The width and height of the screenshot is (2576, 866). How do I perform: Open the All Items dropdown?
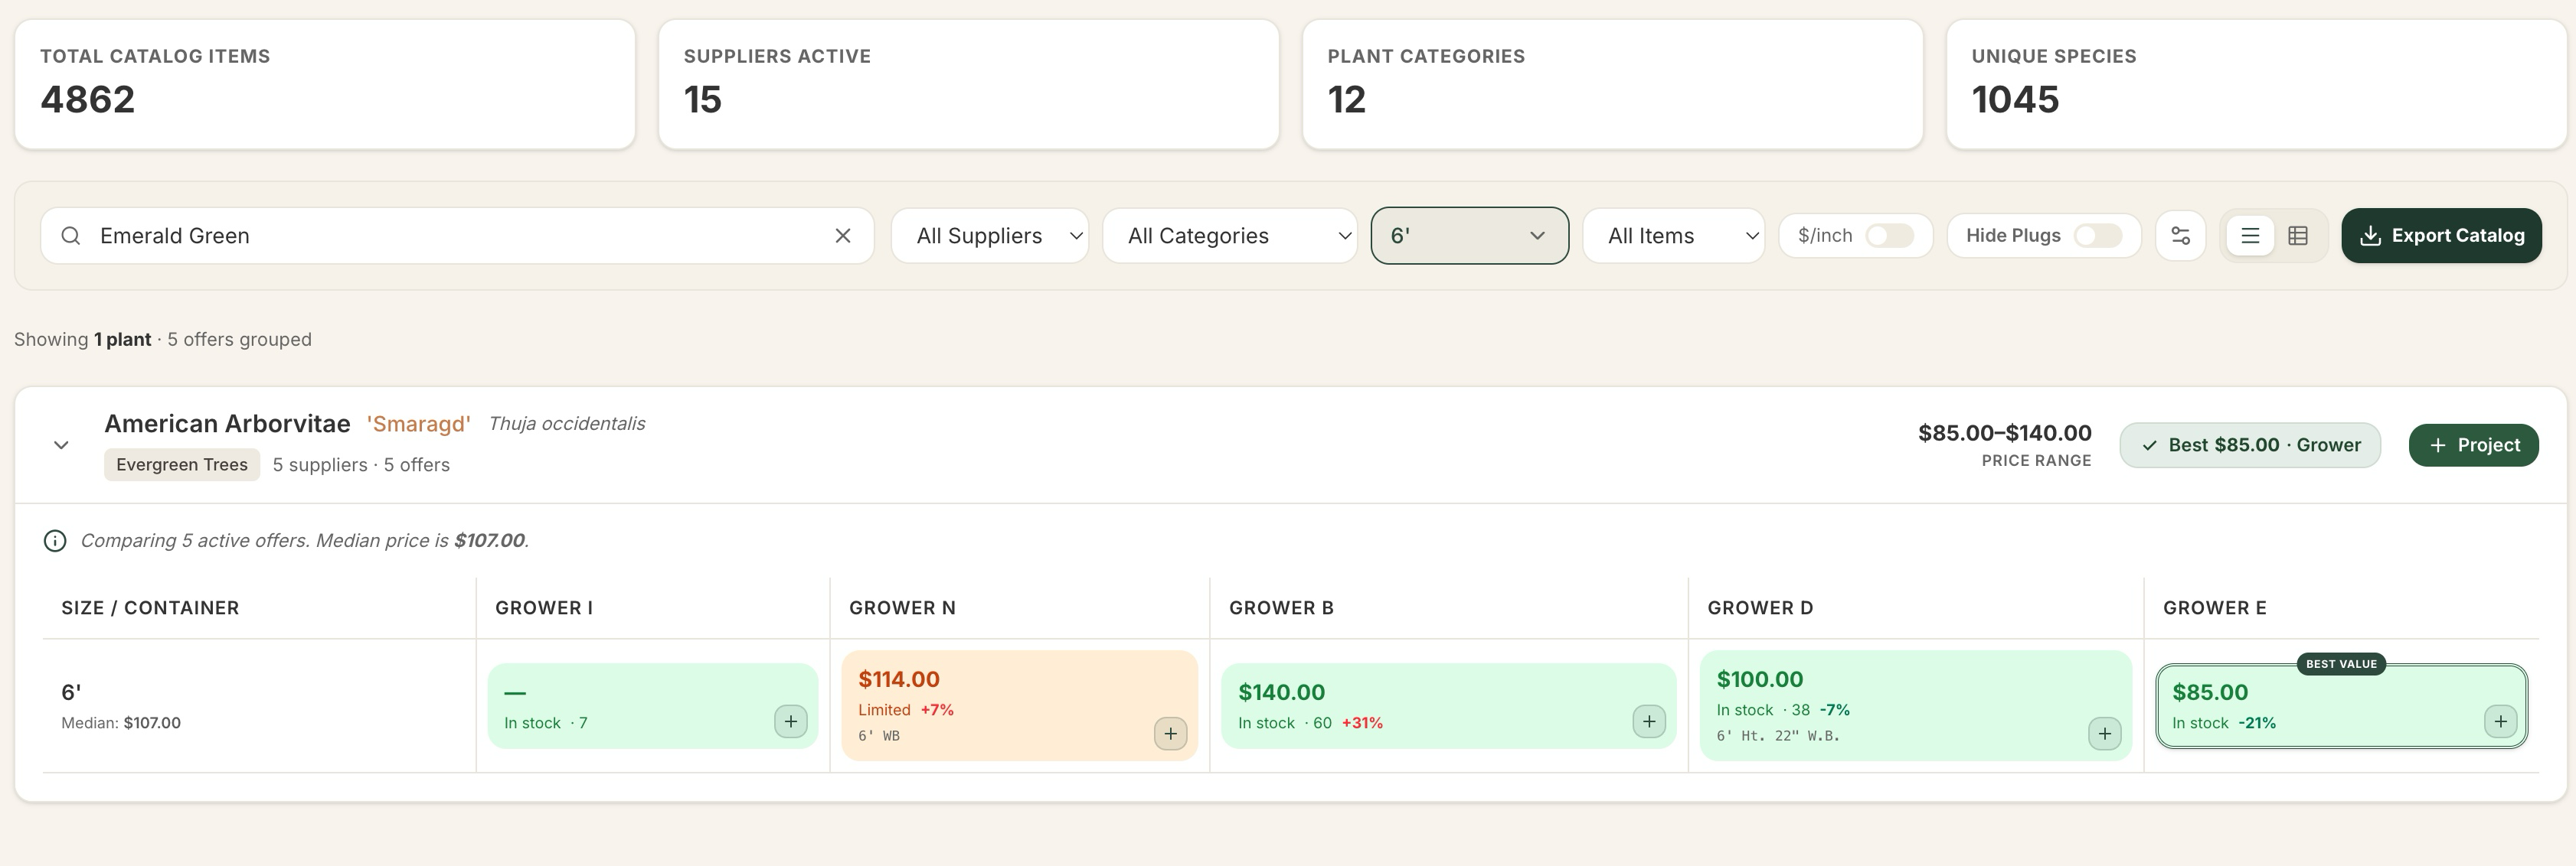[1673, 236]
